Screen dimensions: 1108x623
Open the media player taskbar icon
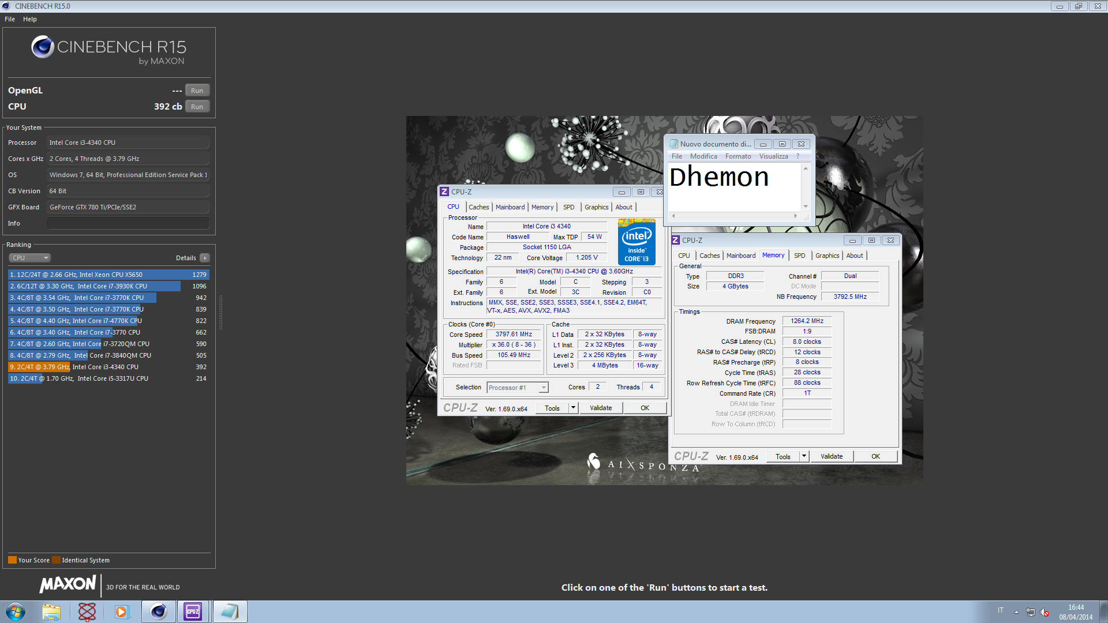click(122, 611)
